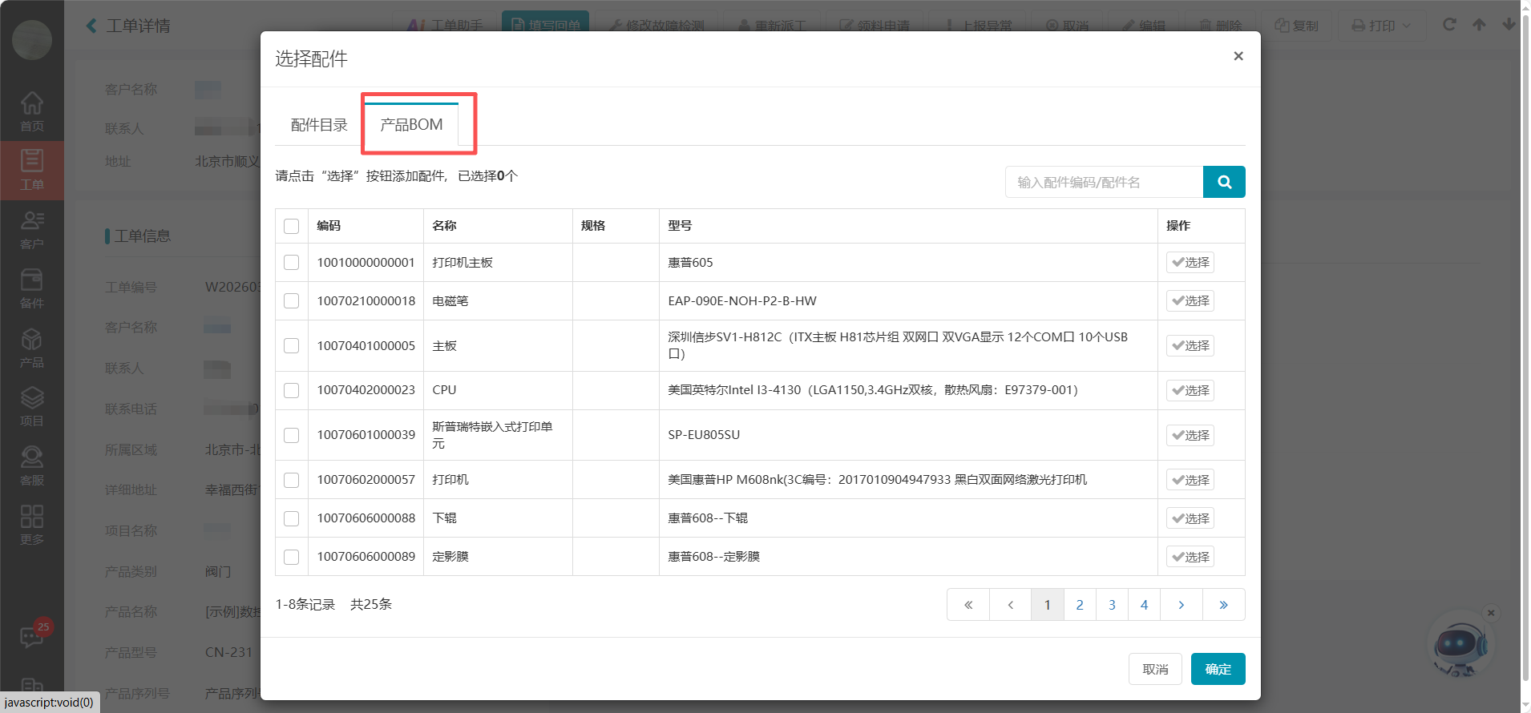Open the 客服 customer service sidebar icon
This screenshot has width=1531, height=713.
point(32,465)
